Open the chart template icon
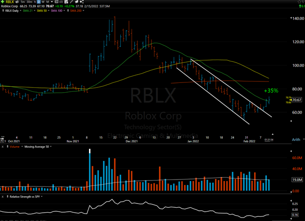This screenshot has height=221, width=305. click(x=56, y=2)
